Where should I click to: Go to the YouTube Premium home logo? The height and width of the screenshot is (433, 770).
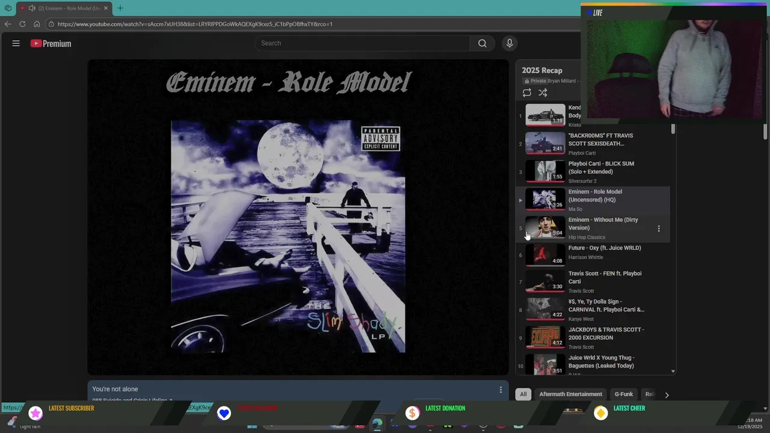click(x=51, y=43)
